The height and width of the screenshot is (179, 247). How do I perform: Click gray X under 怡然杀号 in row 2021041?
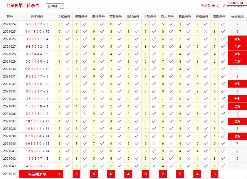pos(137,151)
